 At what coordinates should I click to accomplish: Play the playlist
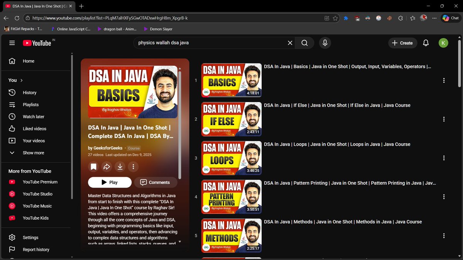(110, 182)
